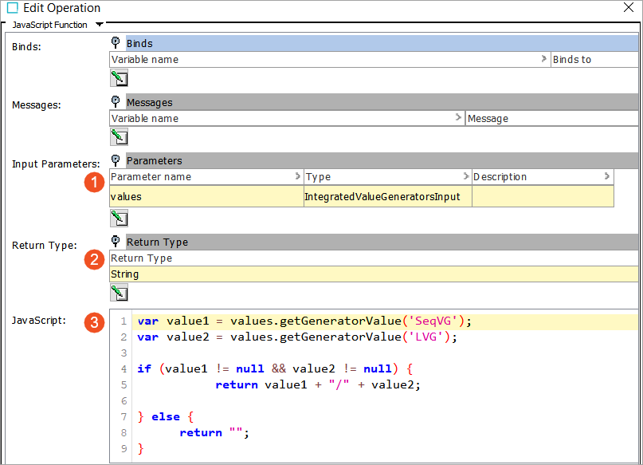Click the pin icon beside Binds header
The height and width of the screenshot is (465, 643).
(x=116, y=43)
